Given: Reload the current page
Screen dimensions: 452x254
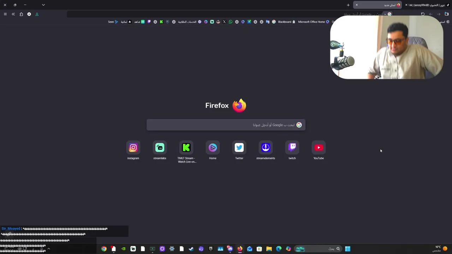Looking at the screenshot, I should 423,14.
